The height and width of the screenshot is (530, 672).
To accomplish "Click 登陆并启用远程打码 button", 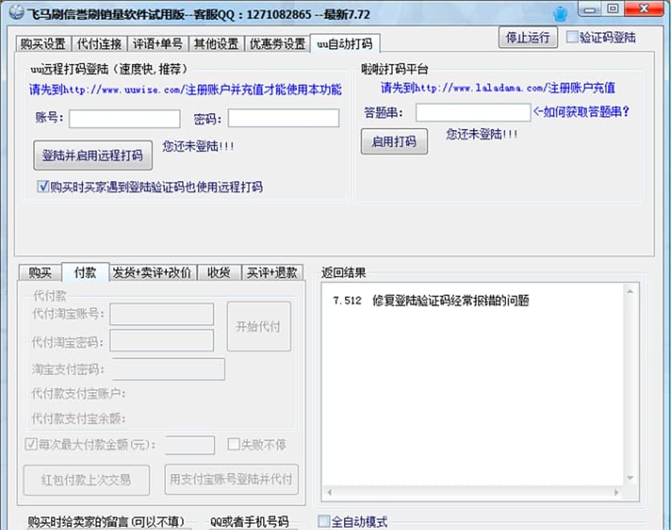I will (92, 155).
